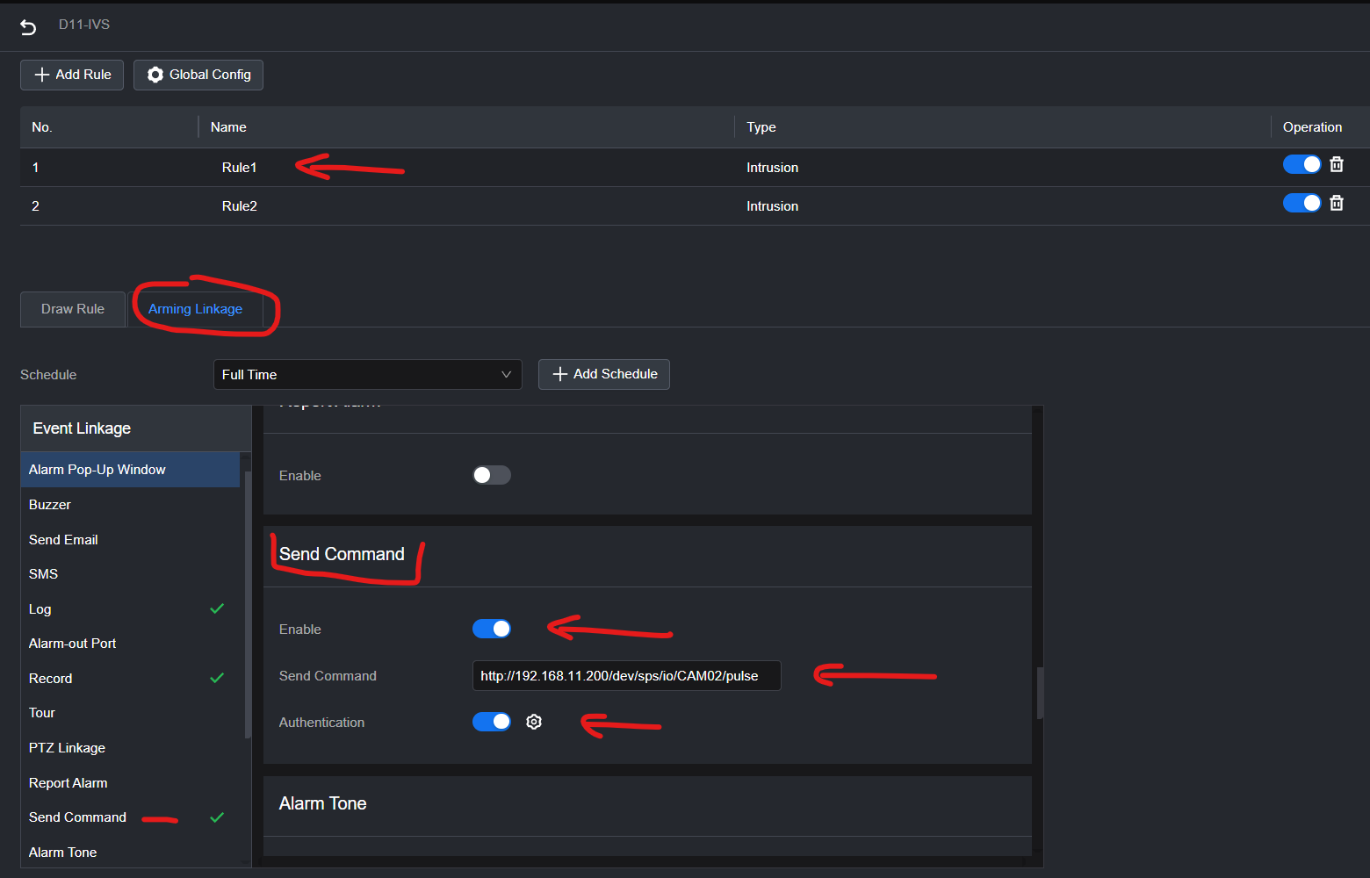Viewport: 1370px width, 878px height.
Task: Click the back arrow icon
Action: (x=28, y=27)
